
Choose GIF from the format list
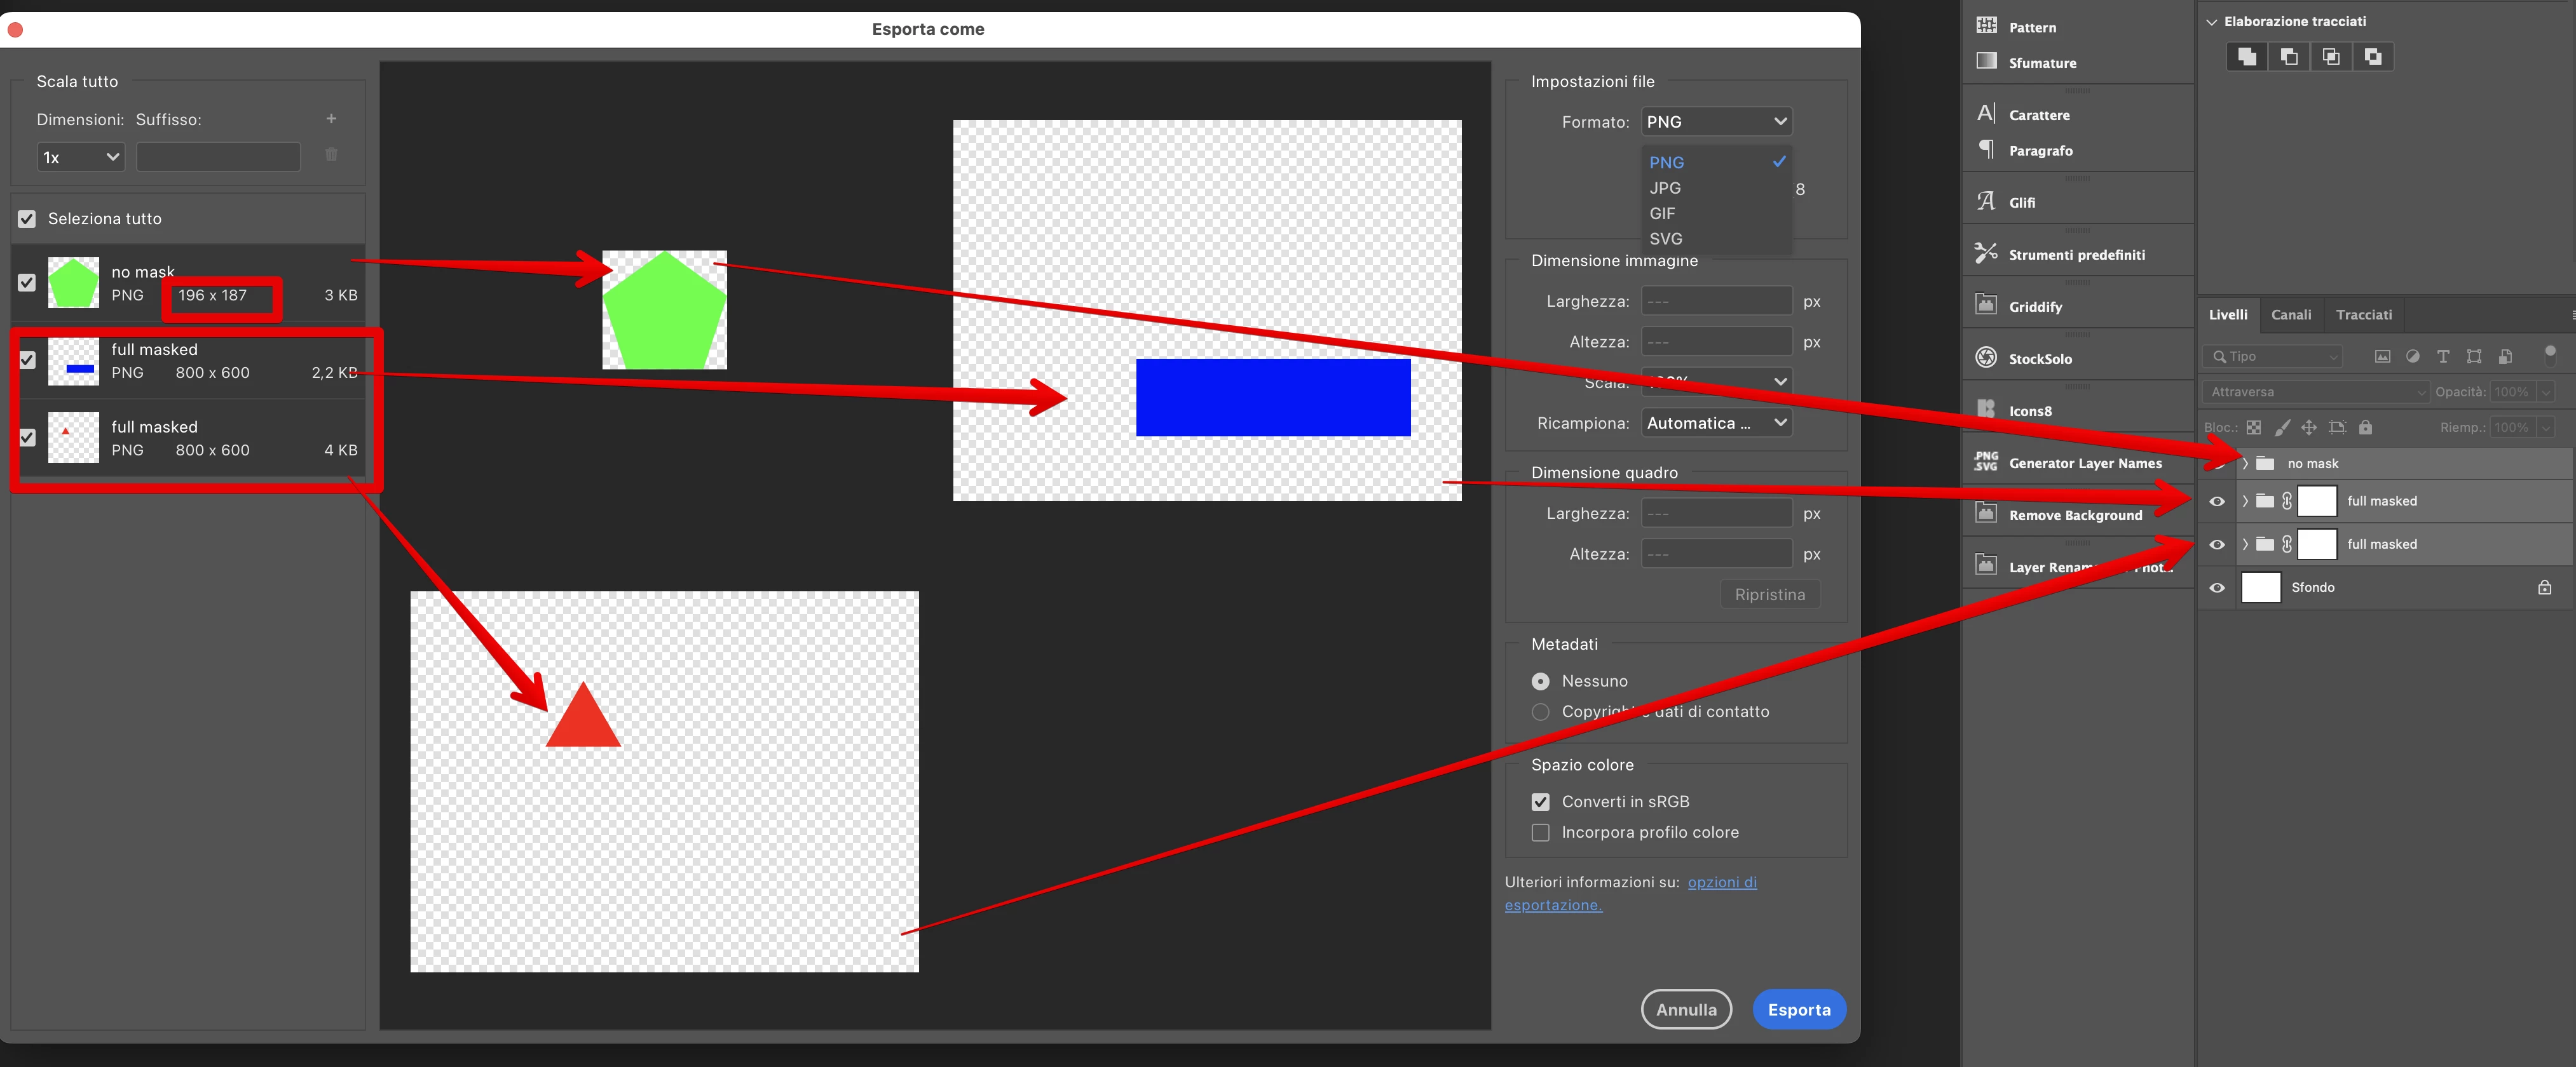[x=1717, y=213]
